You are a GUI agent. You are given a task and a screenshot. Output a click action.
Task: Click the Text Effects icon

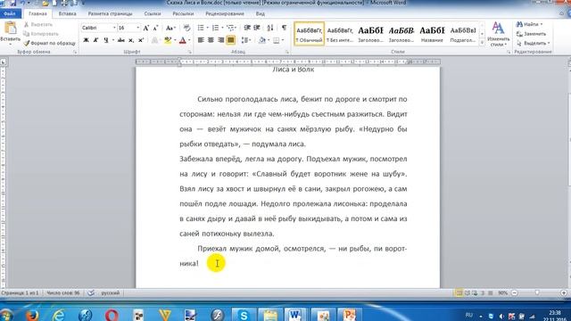click(155, 40)
